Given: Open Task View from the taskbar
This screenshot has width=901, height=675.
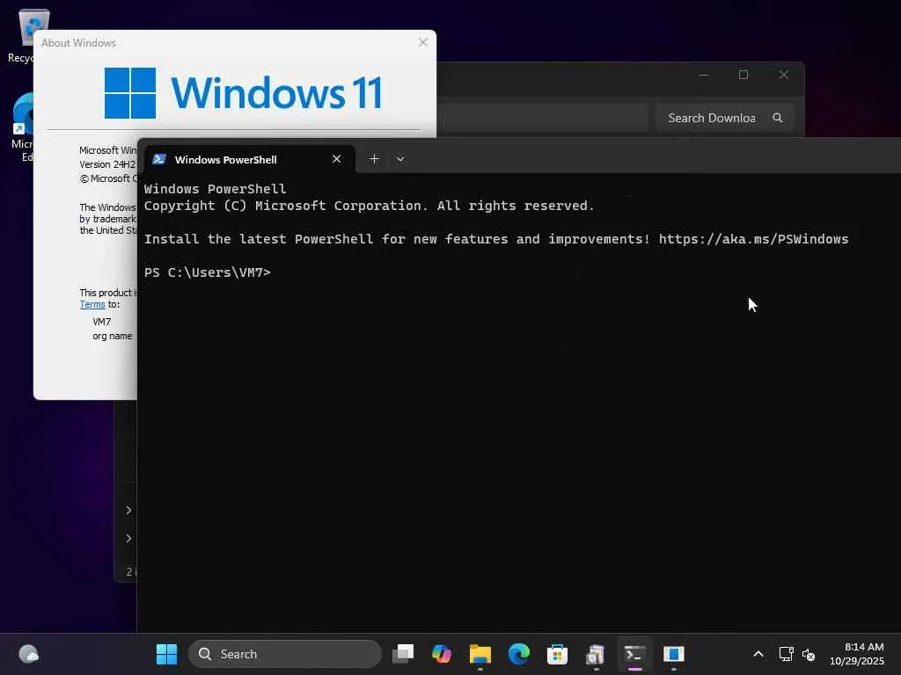Looking at the screenshot, I should 403,654.
